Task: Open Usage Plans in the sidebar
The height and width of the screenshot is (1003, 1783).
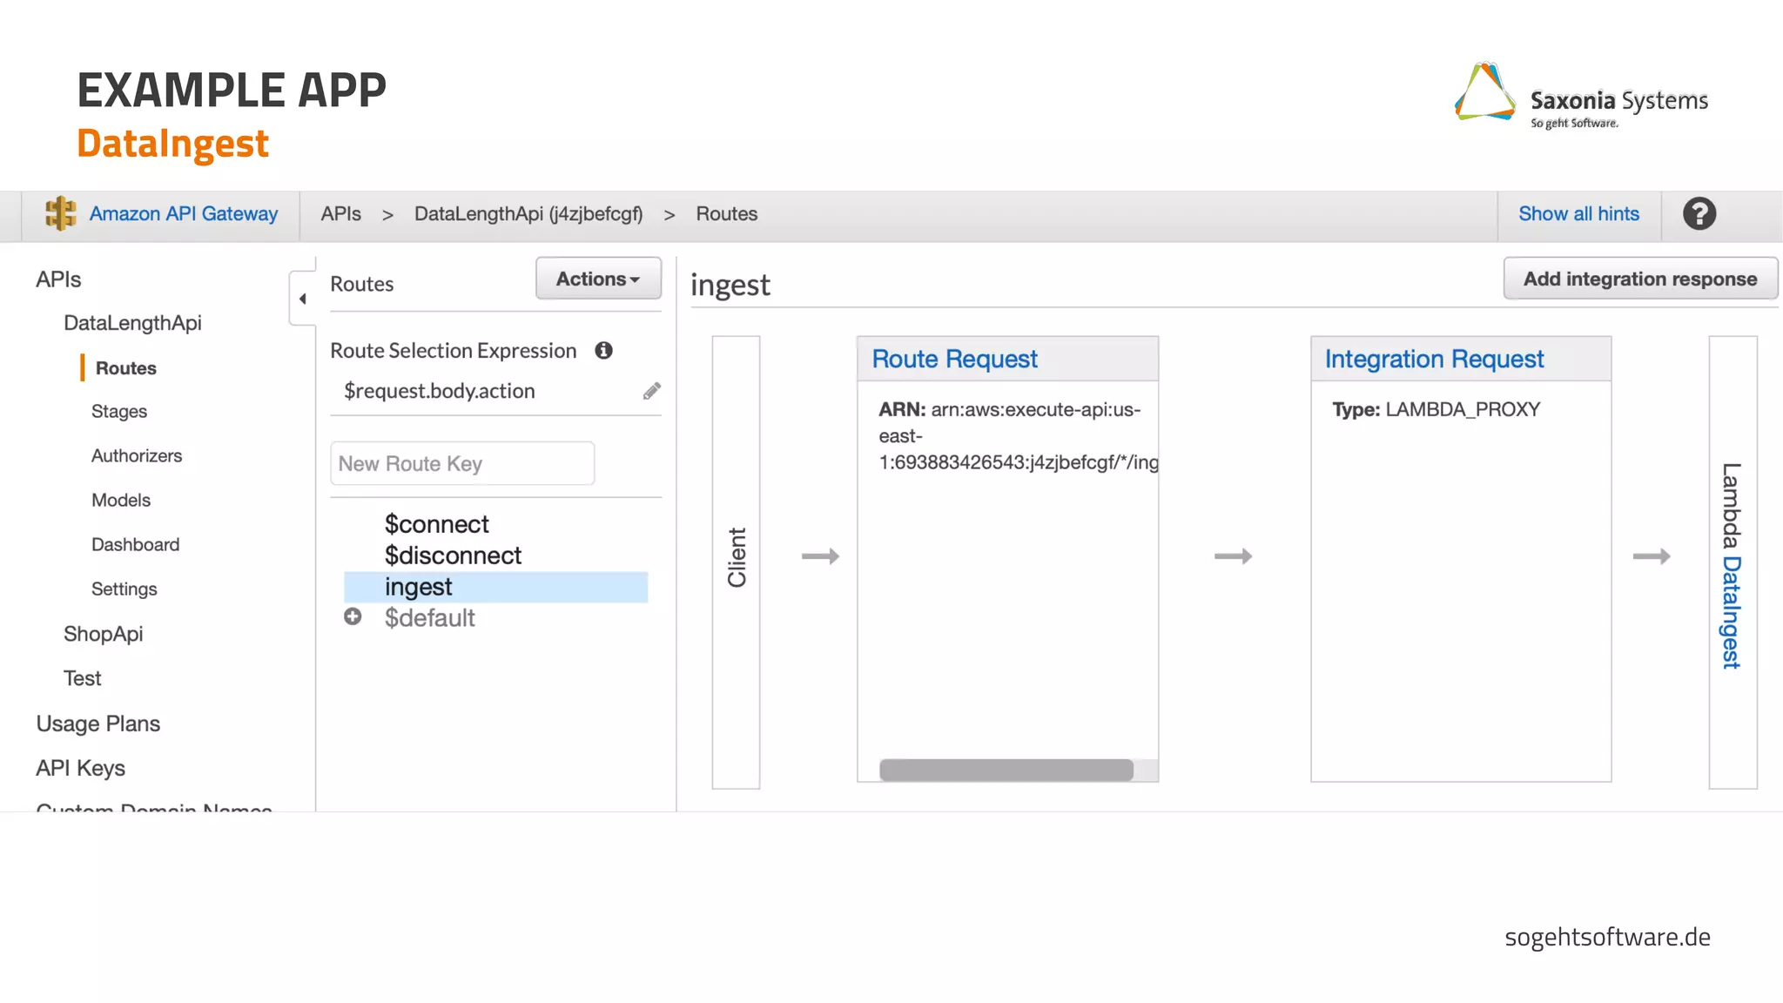Action: 98,724
